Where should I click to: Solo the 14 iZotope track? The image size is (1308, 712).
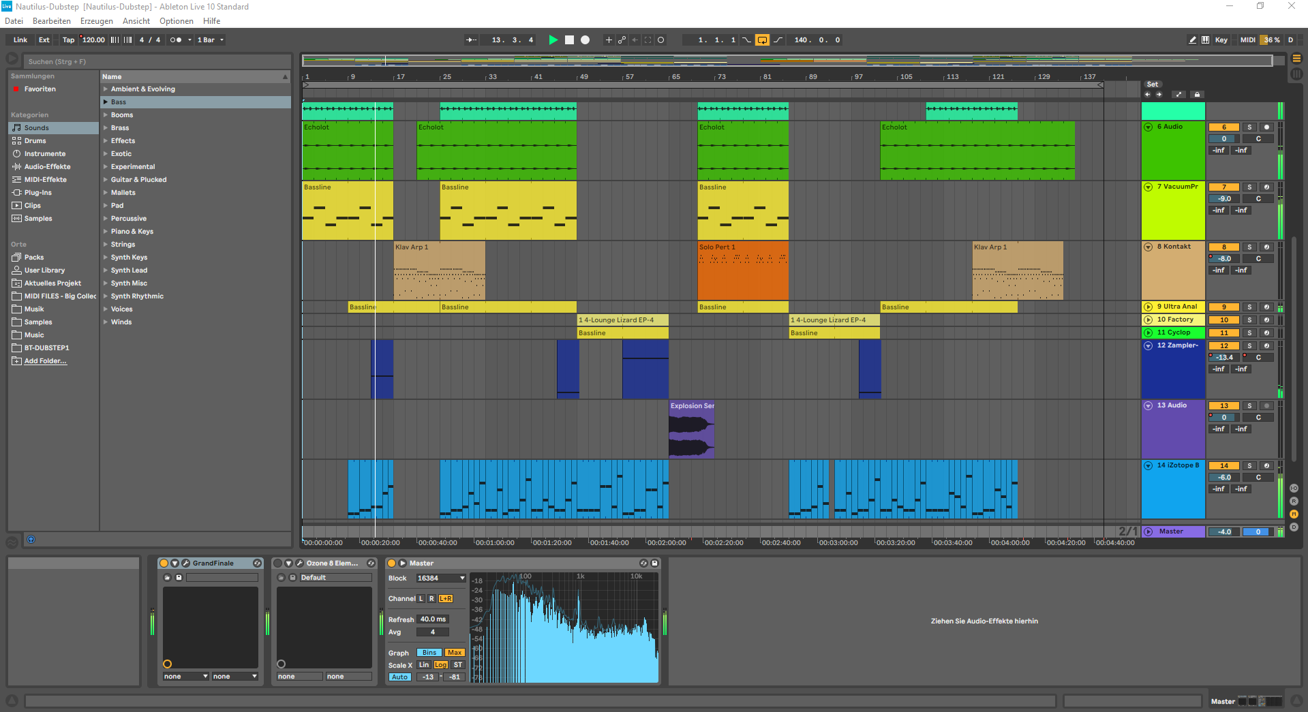pyautogui.click(x=1249, y=466)
